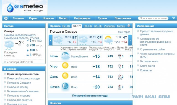
Task: Click bullet icon beside 27 ноября 2016 16:00
Action: click(x=5, y=62)
